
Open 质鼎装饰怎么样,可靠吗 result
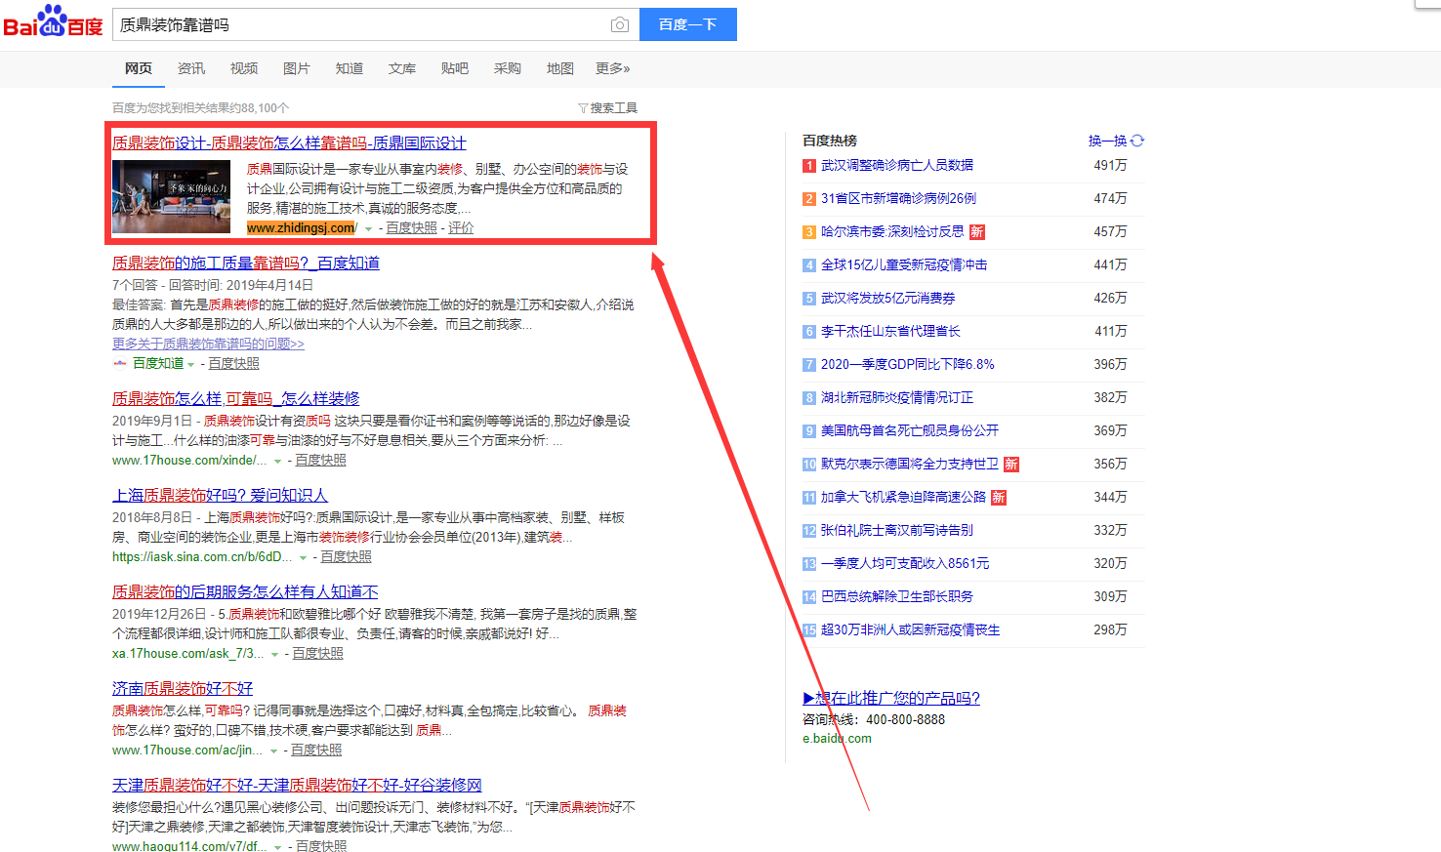236,399
